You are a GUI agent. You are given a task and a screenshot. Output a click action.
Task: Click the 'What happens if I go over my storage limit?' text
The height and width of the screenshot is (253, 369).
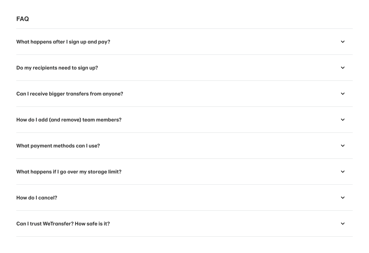click(x=69, y=171)
